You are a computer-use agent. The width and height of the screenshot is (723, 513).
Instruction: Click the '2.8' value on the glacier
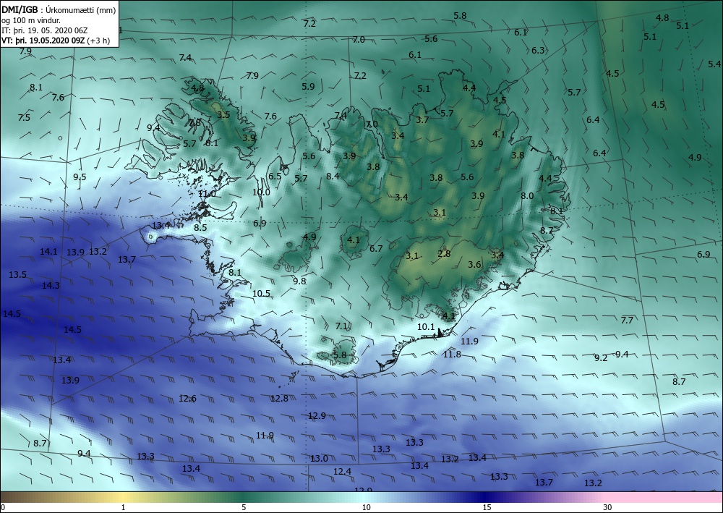click(444, 254)
